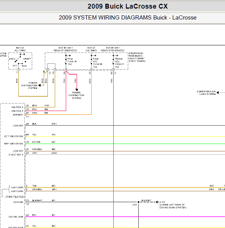Screen dimensions: 225x228
Task: Click the GROUND pin label
Action: 18,202
